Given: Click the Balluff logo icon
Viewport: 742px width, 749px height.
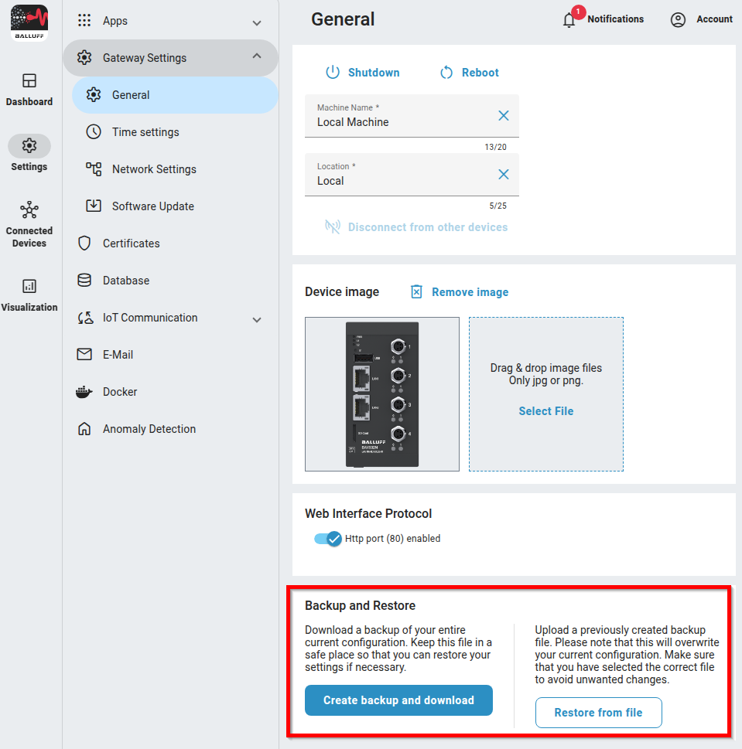Looking at the screenshot, I should (x=29, y=22).
